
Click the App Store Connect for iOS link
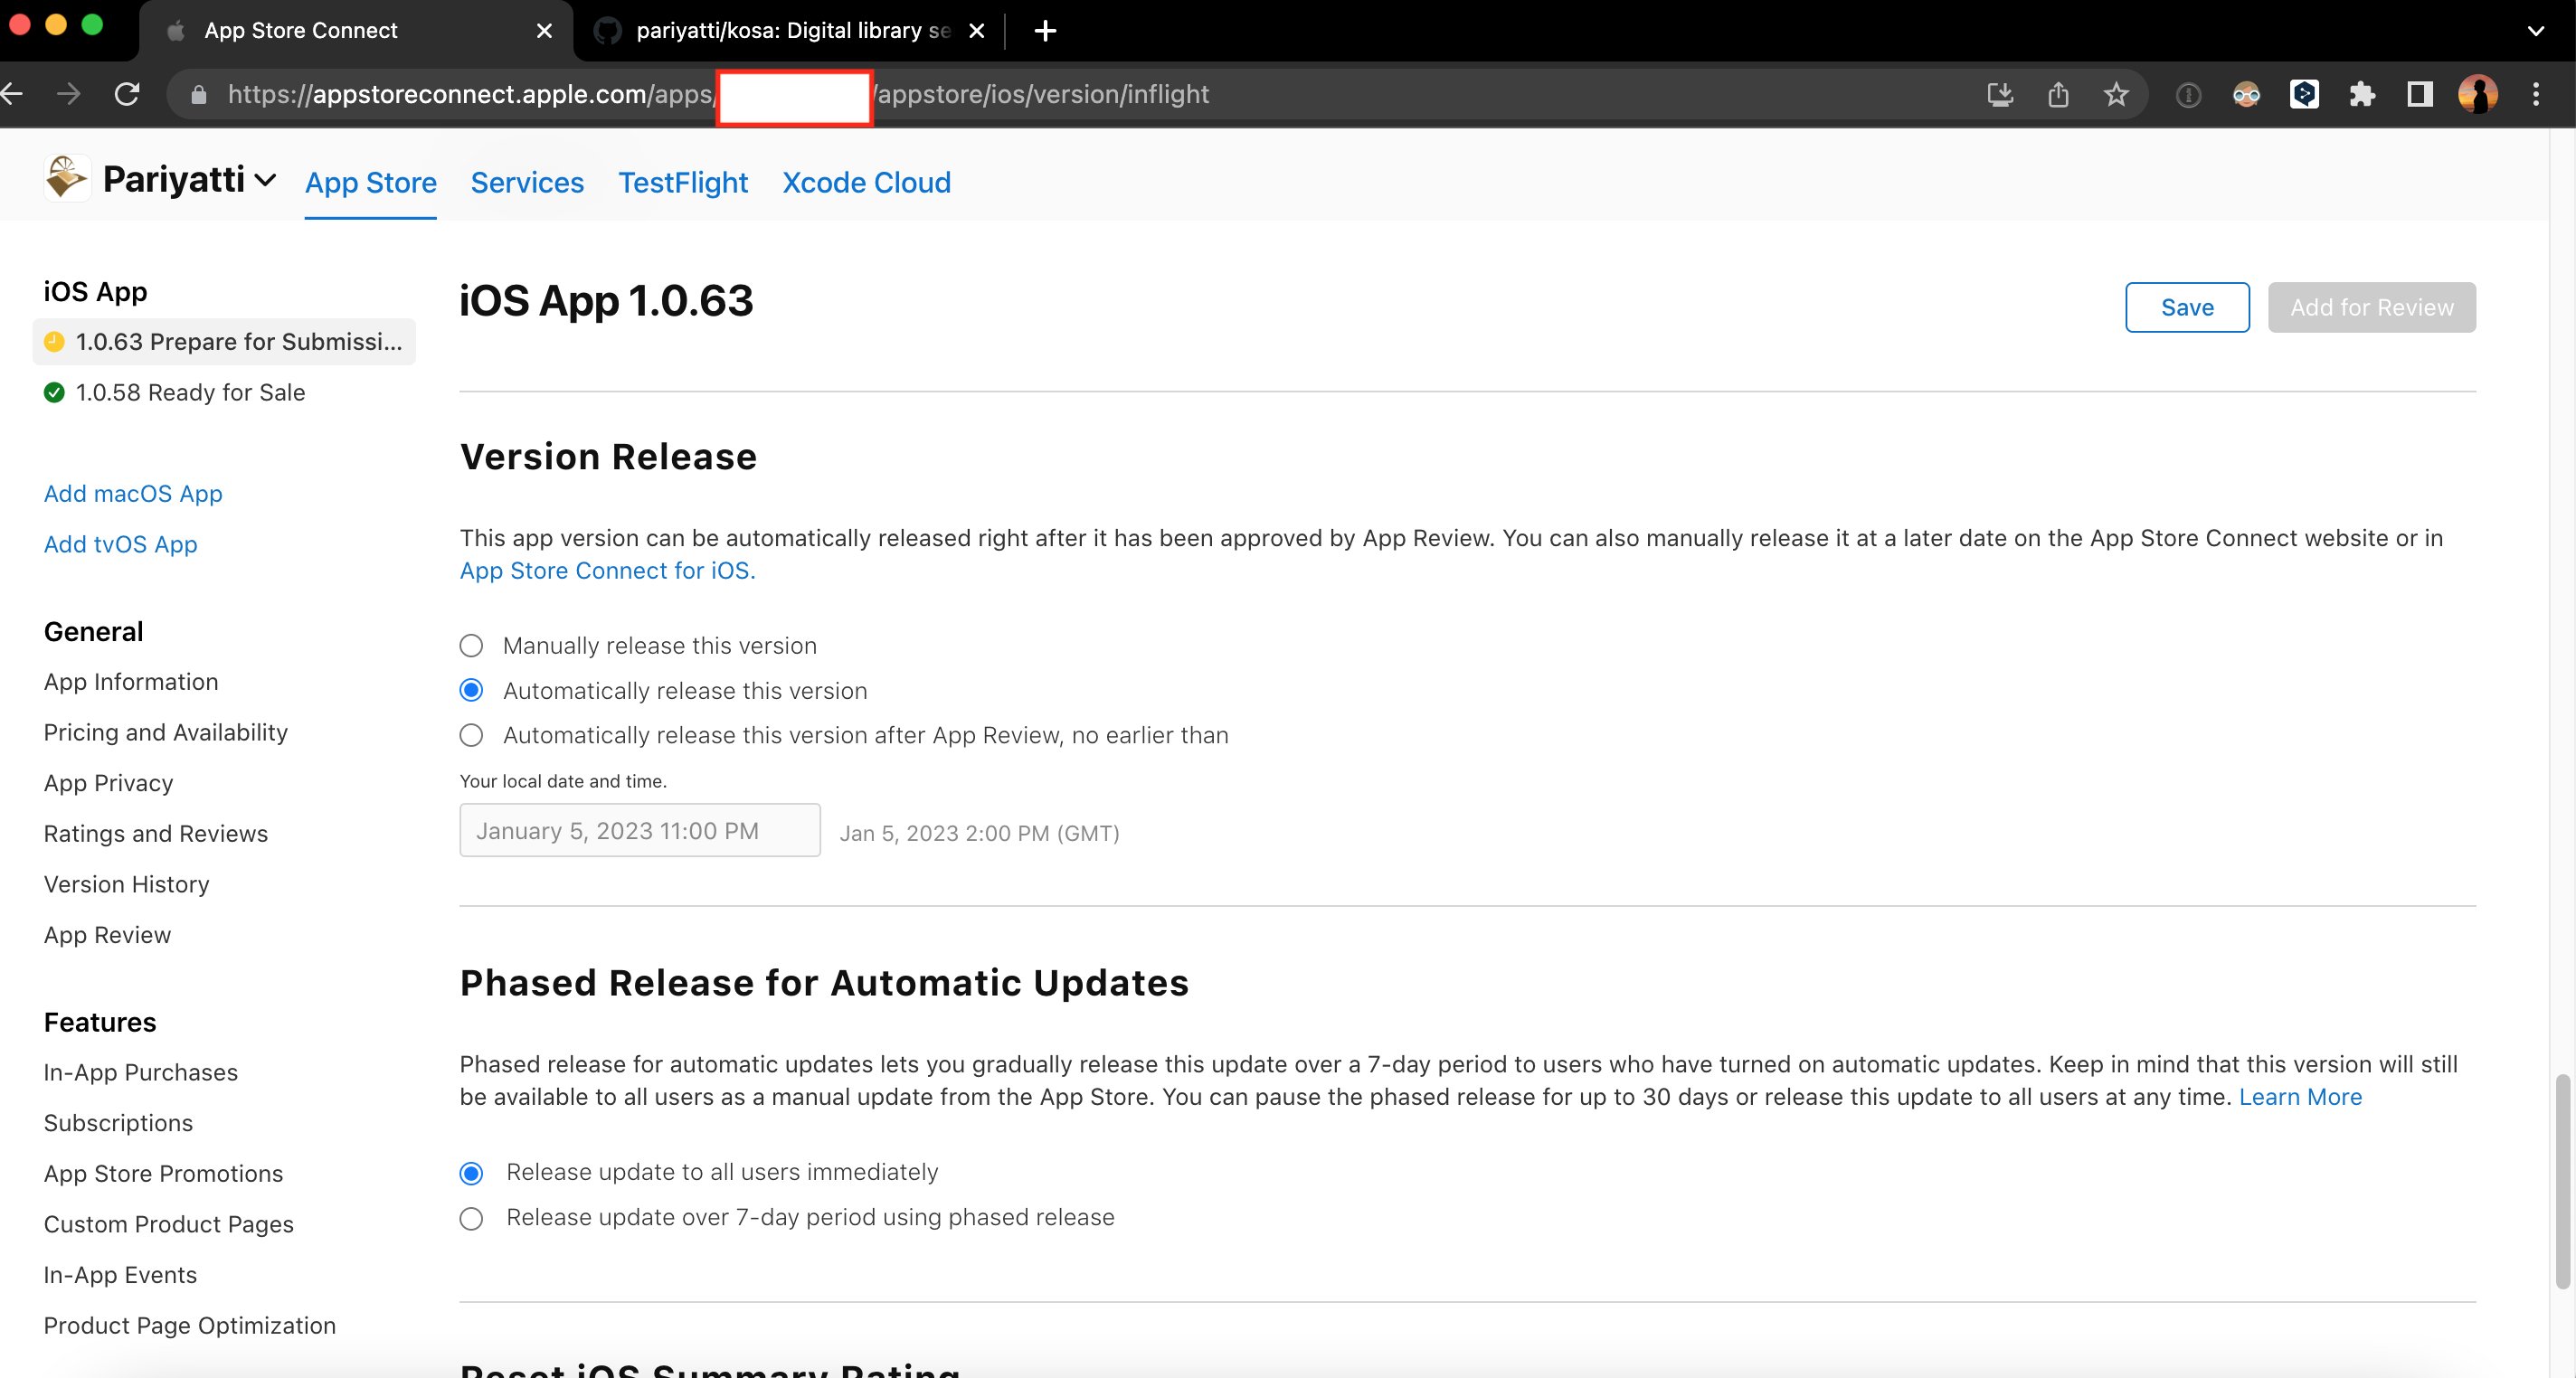605,569
